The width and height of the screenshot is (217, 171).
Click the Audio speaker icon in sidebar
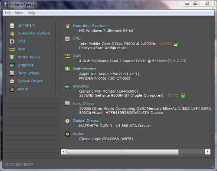point(12,89)
